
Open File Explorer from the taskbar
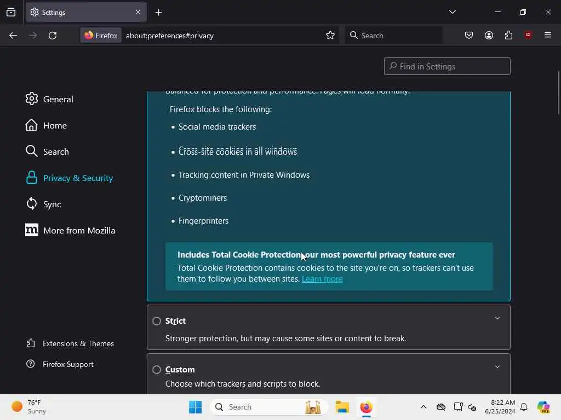[x=342, y=407]
